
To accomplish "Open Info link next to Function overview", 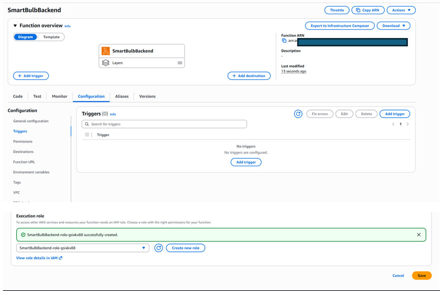I will pyautogui.click(x=67, y=26).
